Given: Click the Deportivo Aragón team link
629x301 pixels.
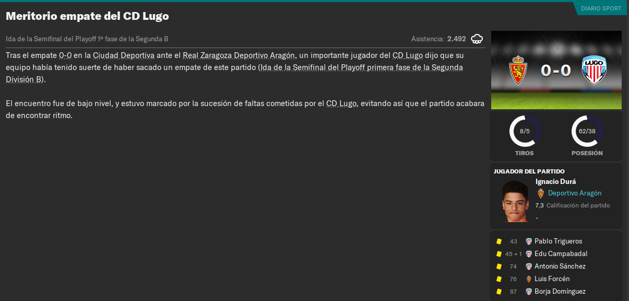Looking at the screenshot, I should tap(574, 193).
